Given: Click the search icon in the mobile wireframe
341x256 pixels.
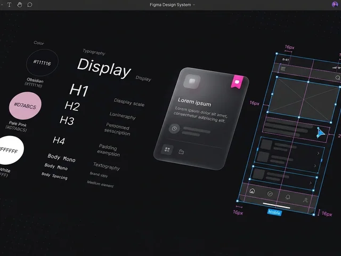Looking at the screenshot, I should pyautogui.click(x=338, y=78).
